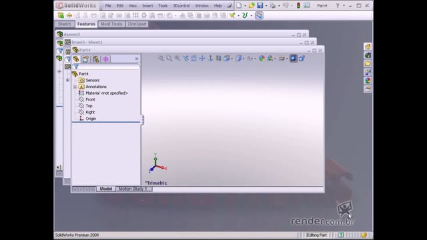Open the File menu
Image resolution: width=427 pixels, height=240 pixels.
point(108,6)
